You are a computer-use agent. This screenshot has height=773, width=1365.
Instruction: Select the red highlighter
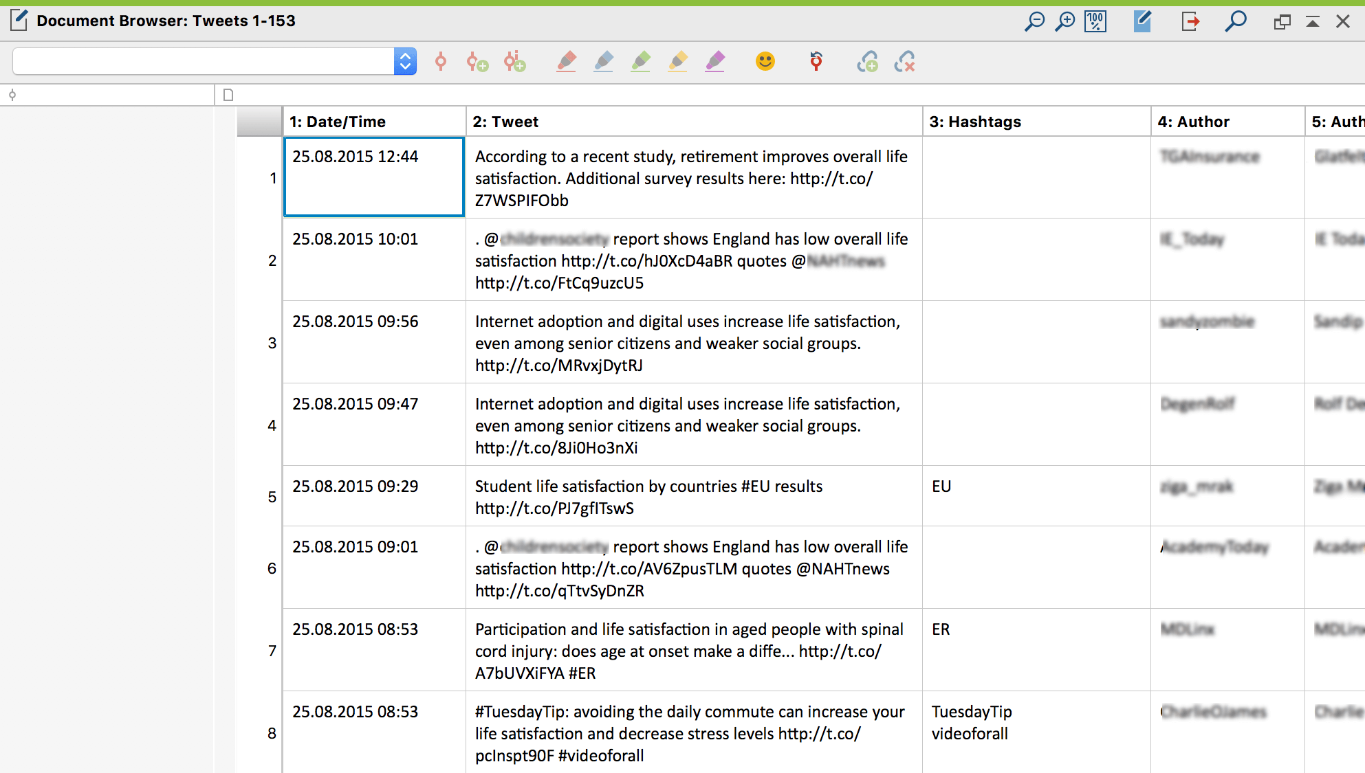(566, 62)
